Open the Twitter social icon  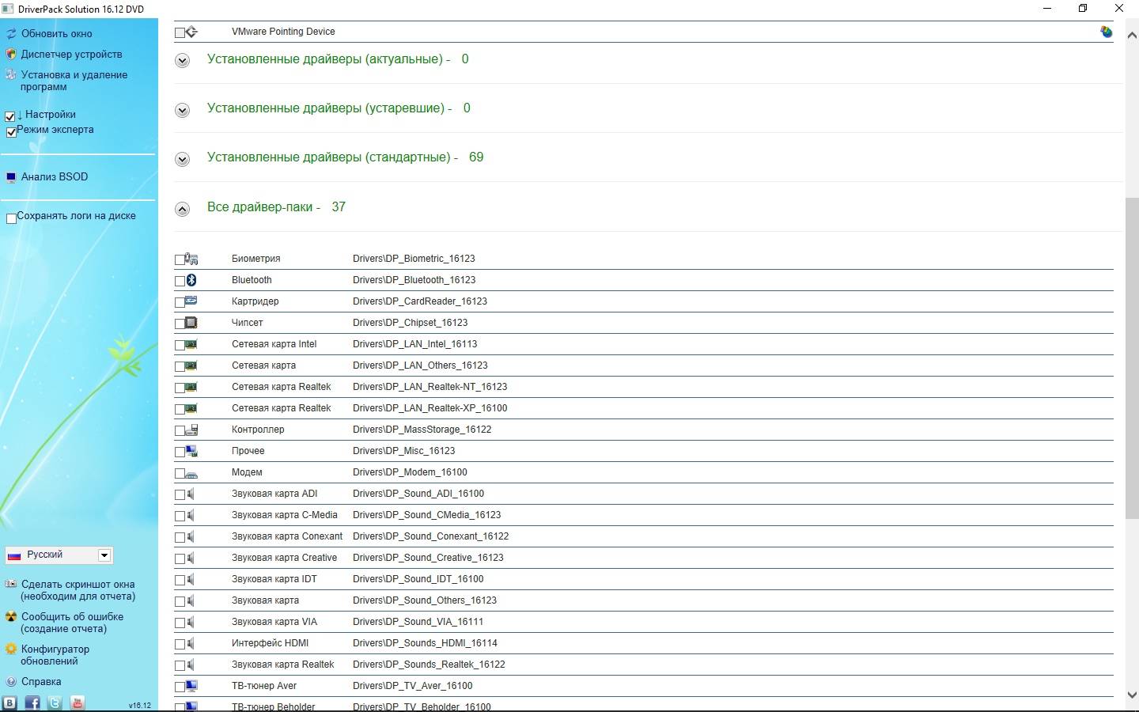55,703
